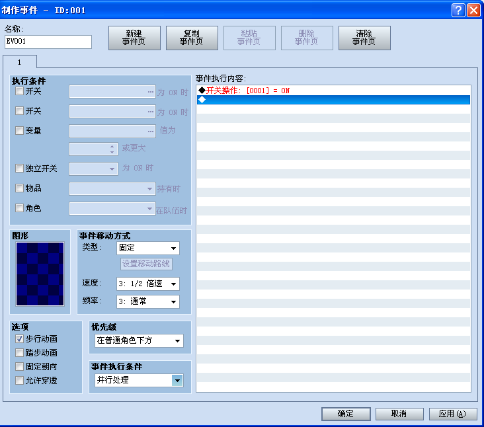Open the first 开关 selector ellipsis field
This screenshot has width=484, height=427.
click(x=112, y=92)
